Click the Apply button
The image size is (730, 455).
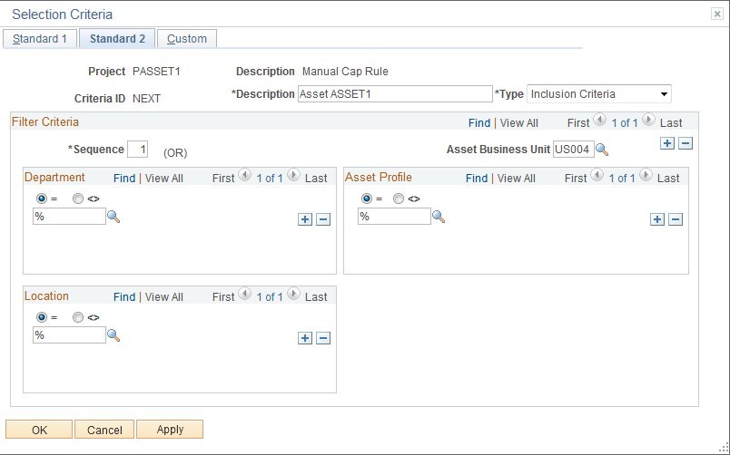170,430
